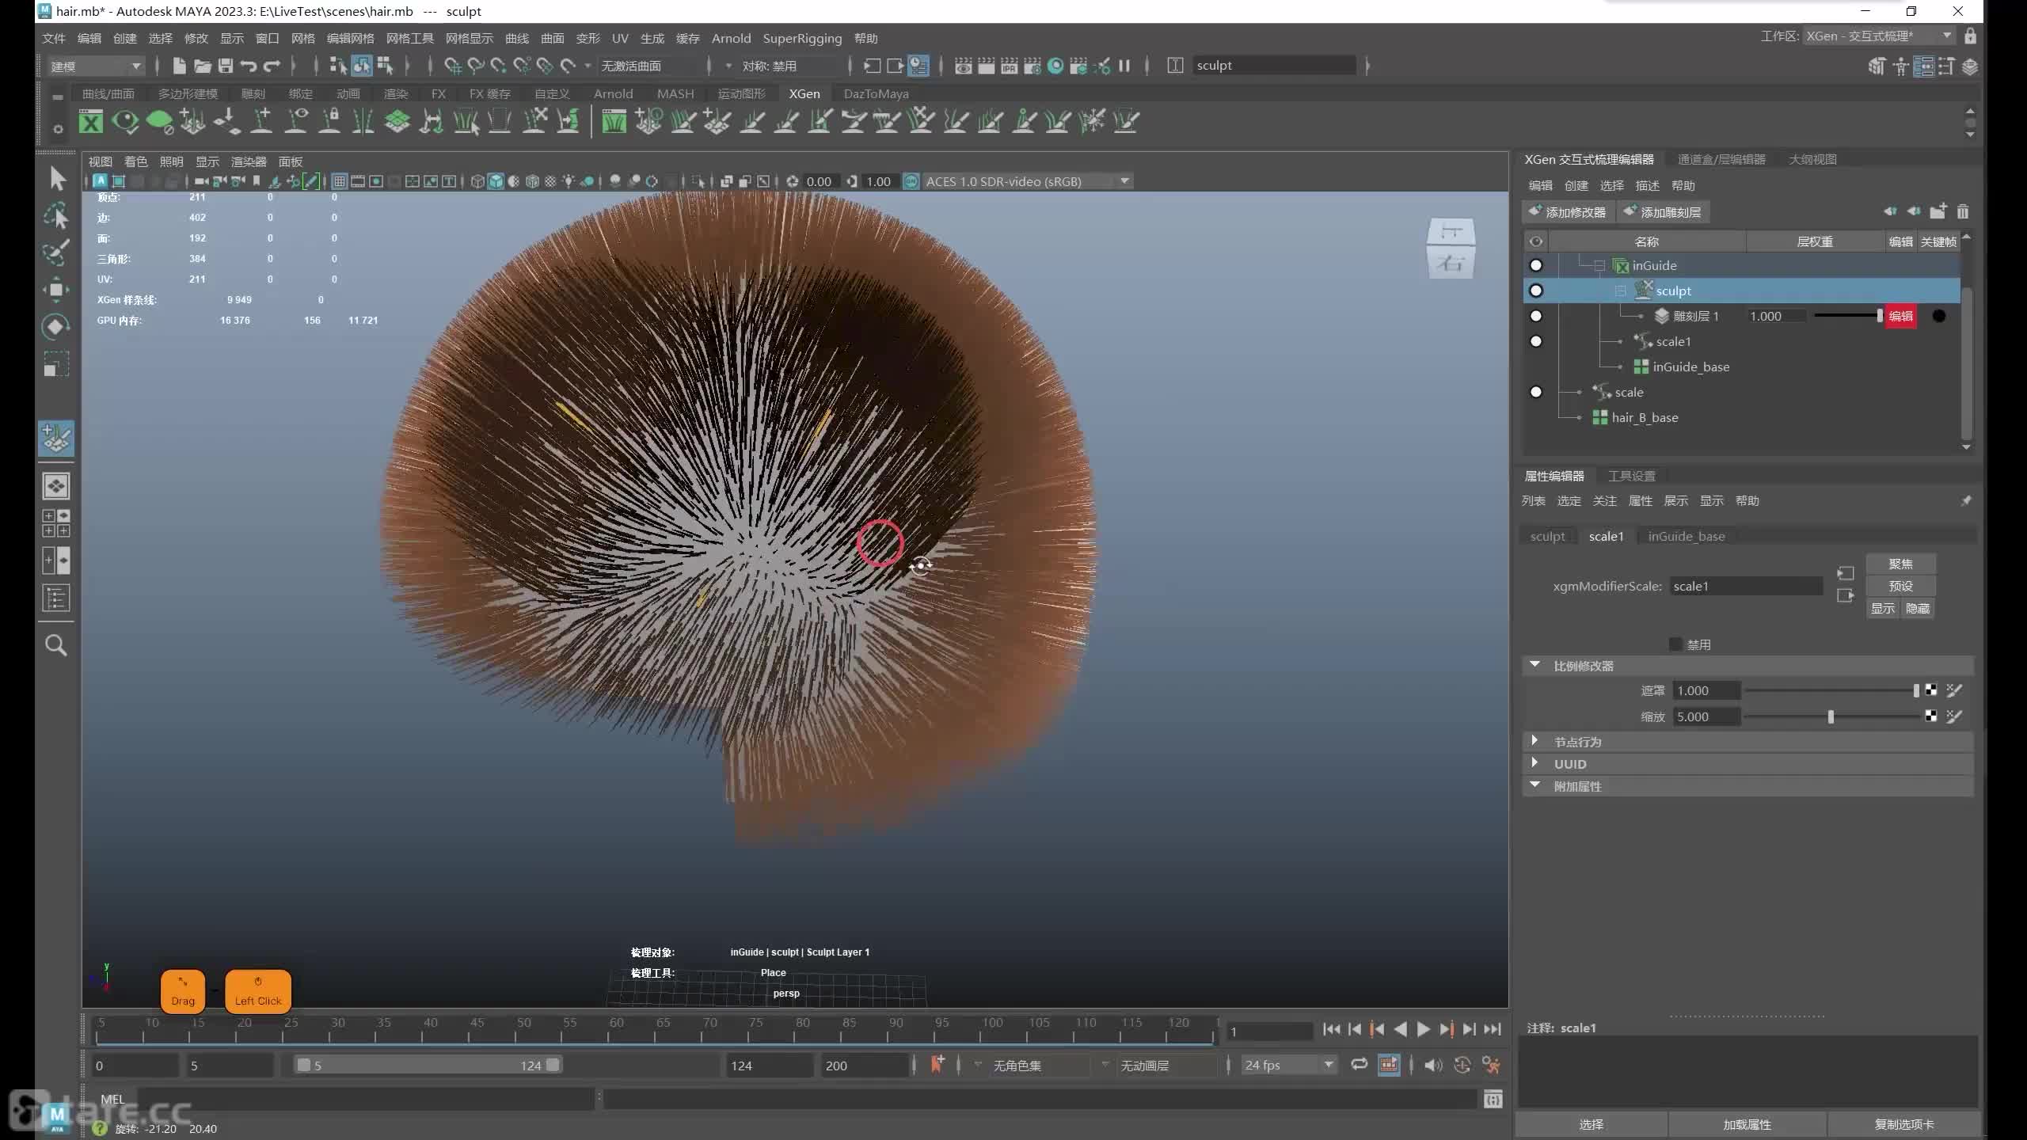Activate the Rotate tool in toolbox
The height and width of the screenshot is (1140, 2027).
click(56, 327)
